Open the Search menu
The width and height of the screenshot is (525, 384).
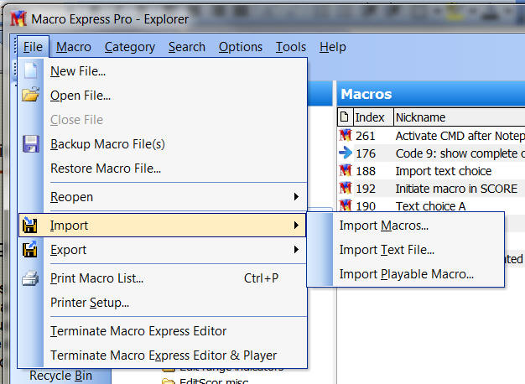tap(187, 47)
